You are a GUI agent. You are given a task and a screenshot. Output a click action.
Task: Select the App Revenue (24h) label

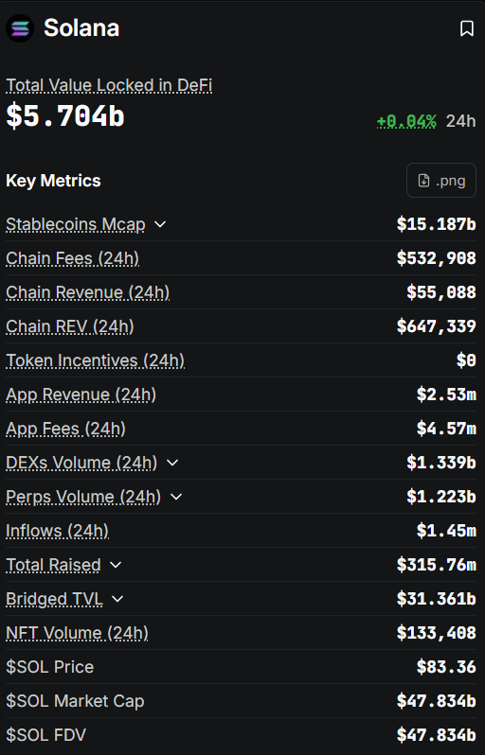tap(81, 395)
